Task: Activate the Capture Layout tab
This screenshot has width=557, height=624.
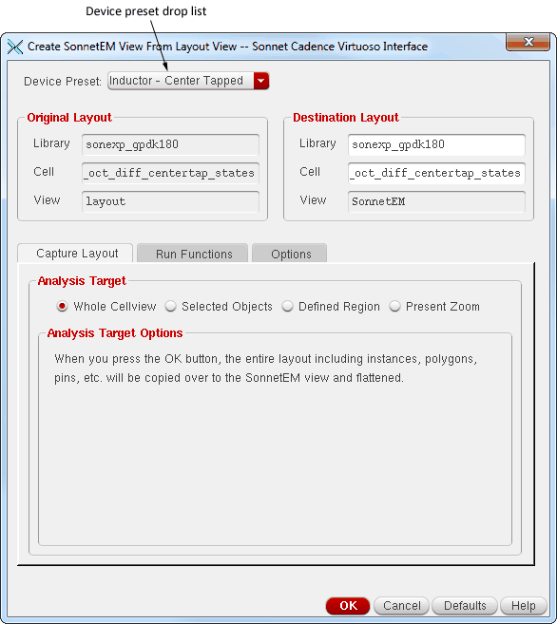Action: click(x=76, y=253)
